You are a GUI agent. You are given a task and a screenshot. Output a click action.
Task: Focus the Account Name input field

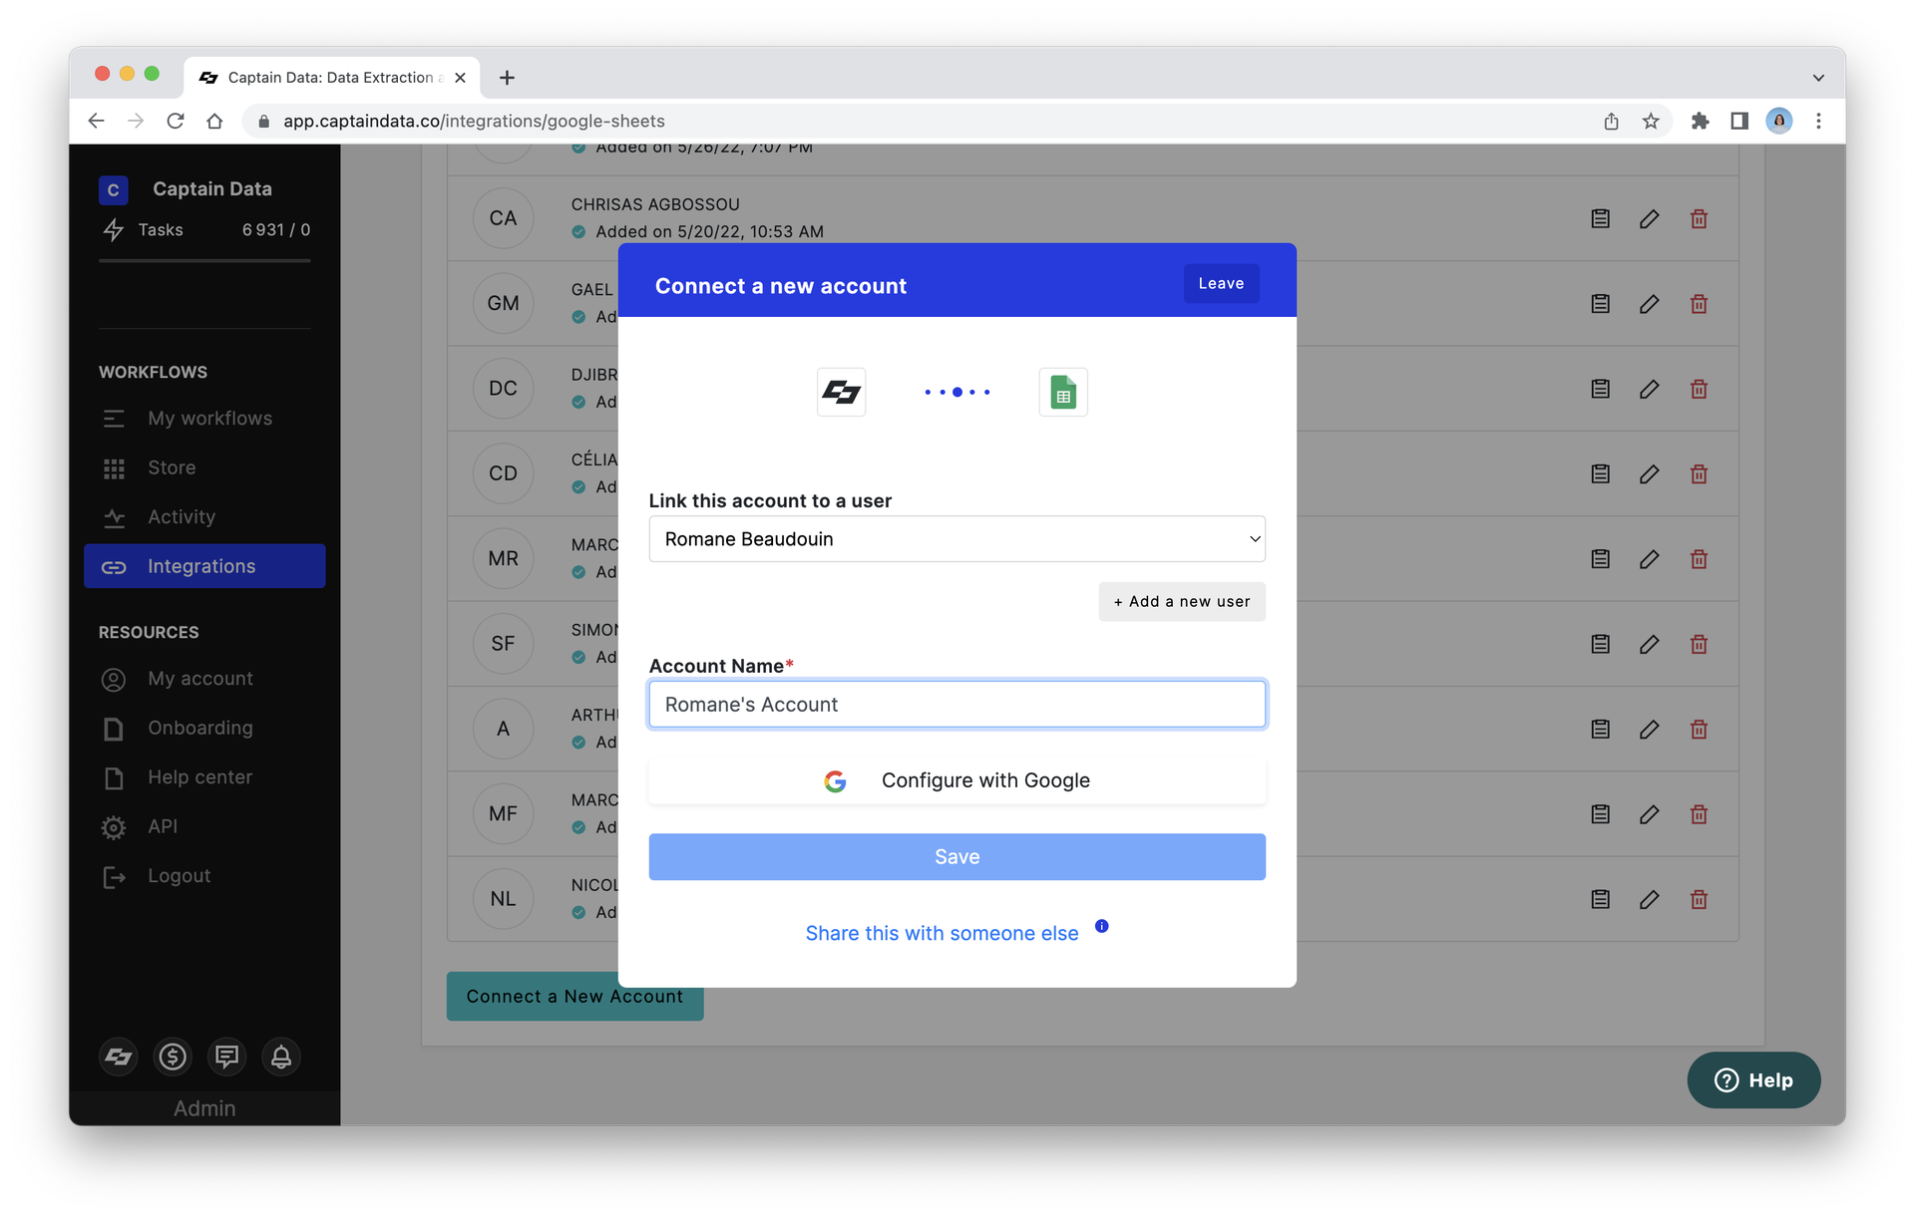(957, 704)
